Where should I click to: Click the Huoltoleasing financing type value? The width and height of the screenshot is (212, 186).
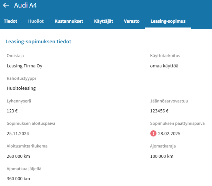21,88
